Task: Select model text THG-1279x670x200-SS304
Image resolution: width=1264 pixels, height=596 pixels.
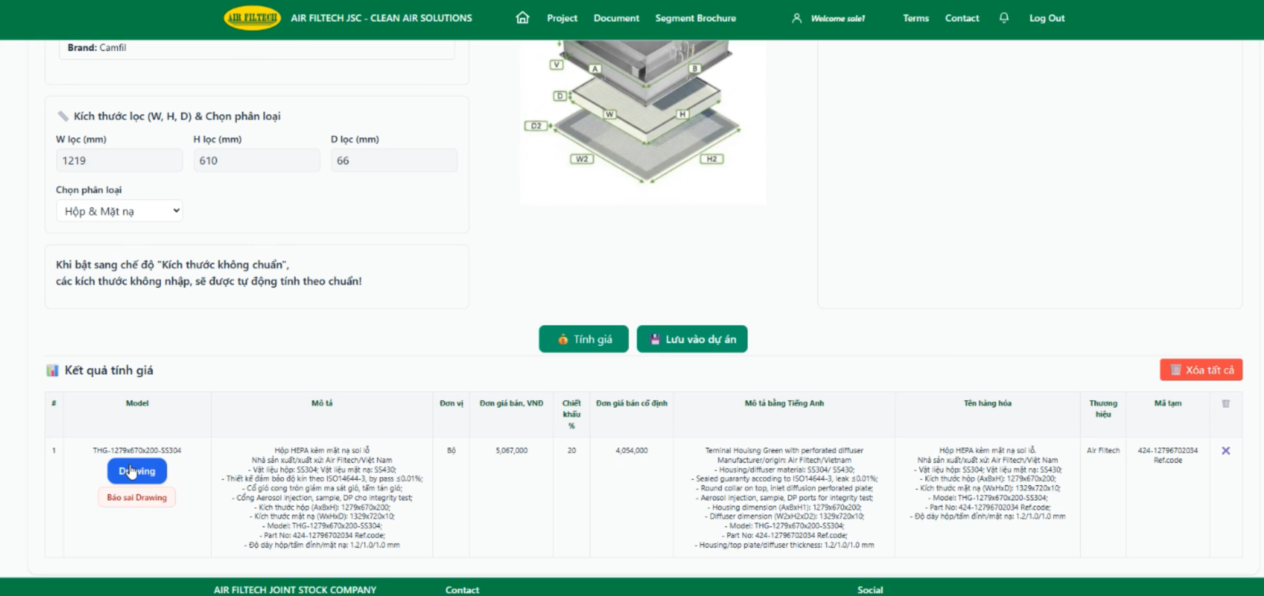Action: tap(137, 450)
